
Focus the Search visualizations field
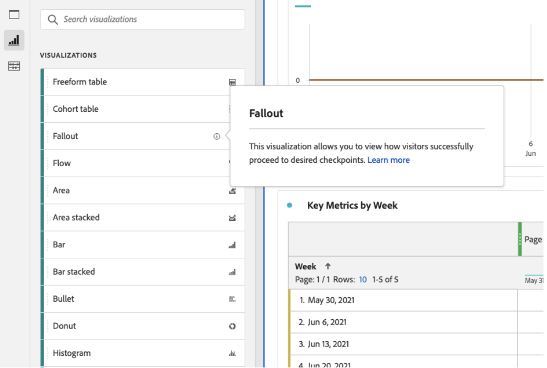click(143, 19)
